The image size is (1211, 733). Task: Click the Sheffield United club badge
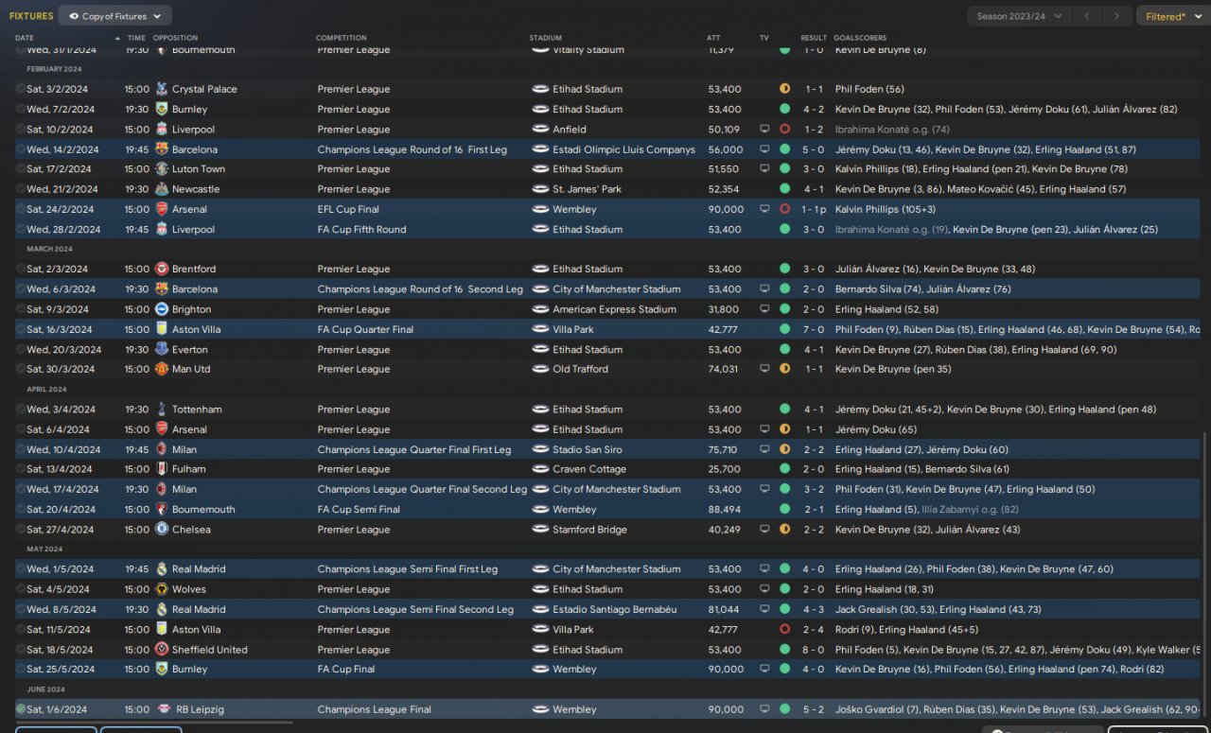tap(162, 650)
